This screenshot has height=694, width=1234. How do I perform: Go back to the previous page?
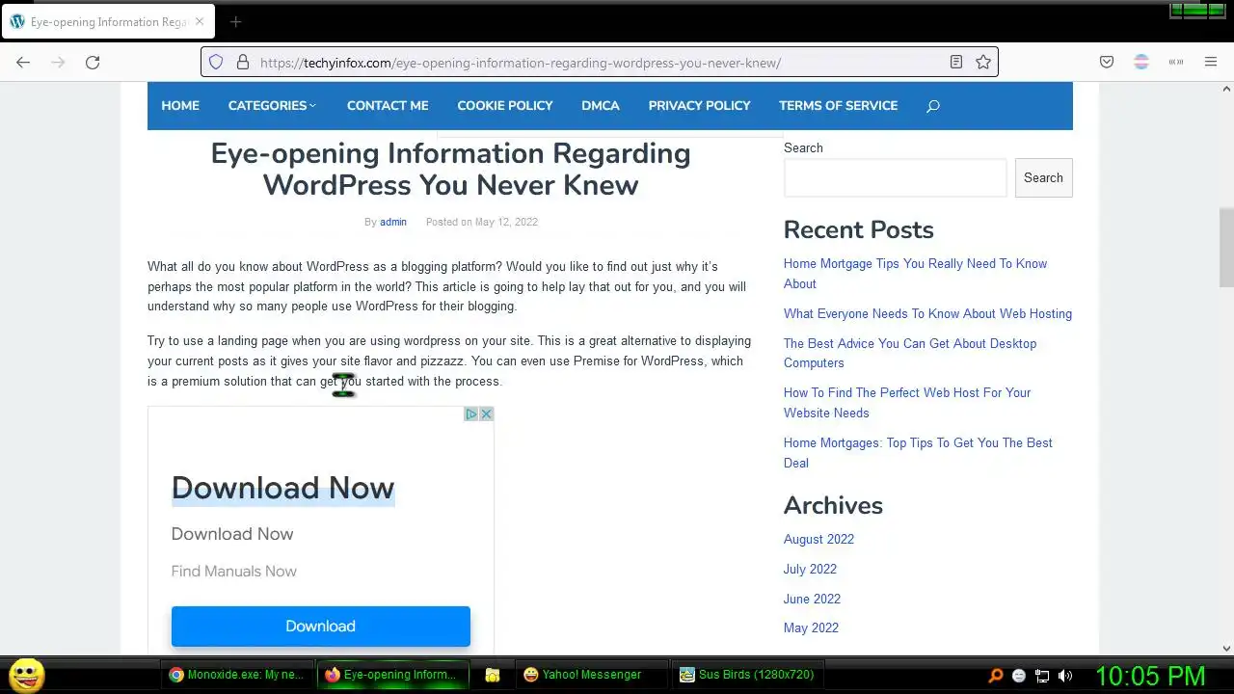(x=23, y=62)
